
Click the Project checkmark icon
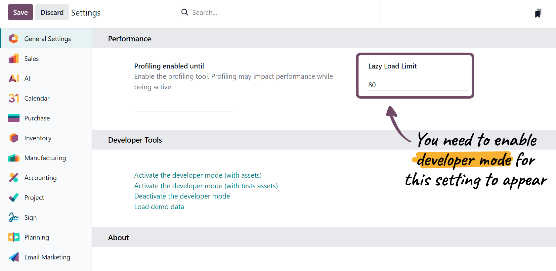[x=14, y=198]
